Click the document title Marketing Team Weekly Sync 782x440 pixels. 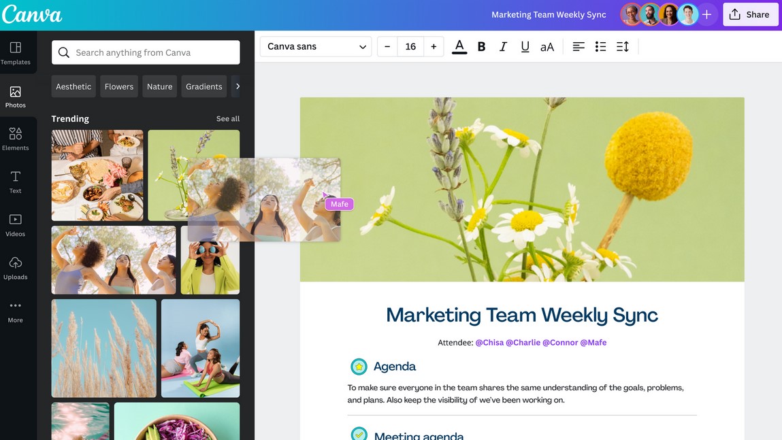549,15
